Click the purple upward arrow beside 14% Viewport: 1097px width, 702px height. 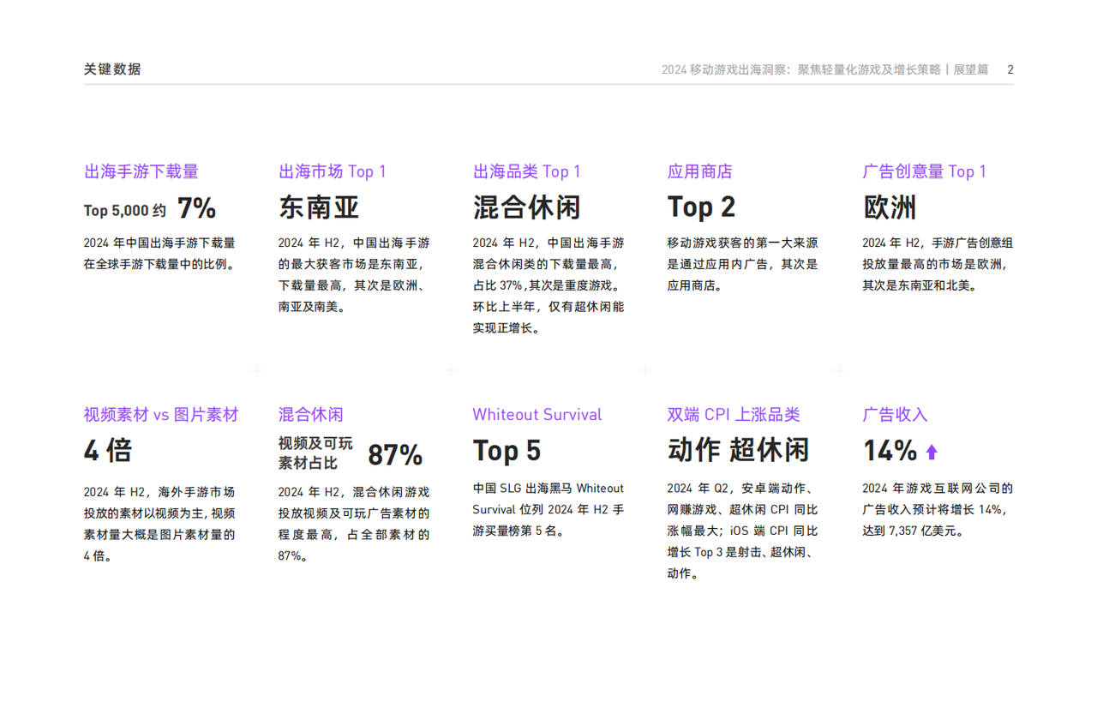(x=932, y=452)
